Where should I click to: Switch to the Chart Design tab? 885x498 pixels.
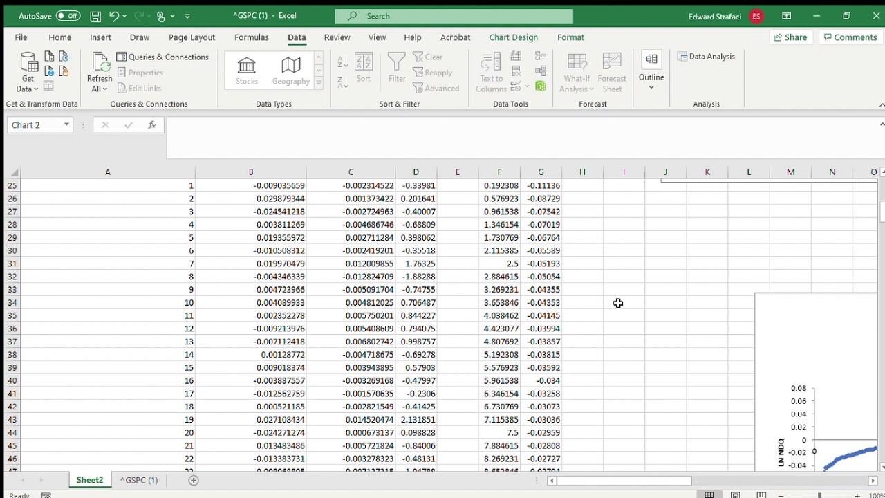(x=513, y=37)
